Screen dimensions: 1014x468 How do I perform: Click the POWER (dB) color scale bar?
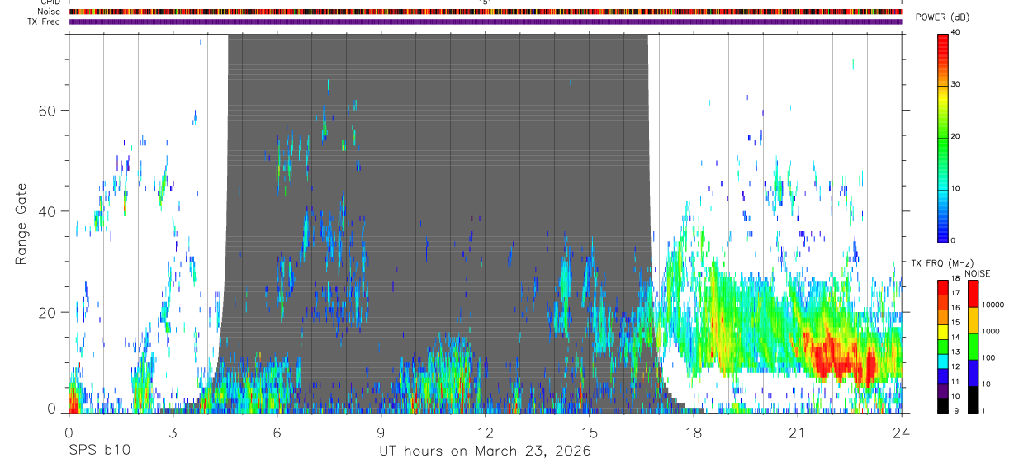943,137
